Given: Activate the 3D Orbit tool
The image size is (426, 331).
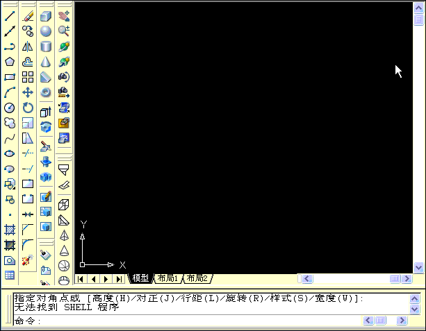Looking at the screenshot, I should pyautogui.click(x=64, y=46).
